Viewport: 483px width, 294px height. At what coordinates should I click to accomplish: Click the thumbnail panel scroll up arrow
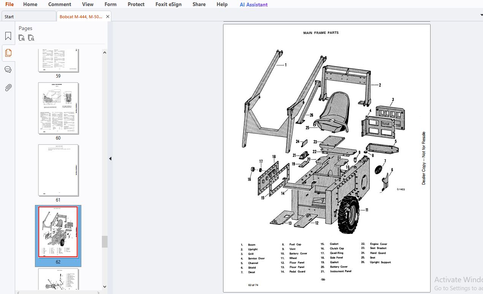coord(105,52)
